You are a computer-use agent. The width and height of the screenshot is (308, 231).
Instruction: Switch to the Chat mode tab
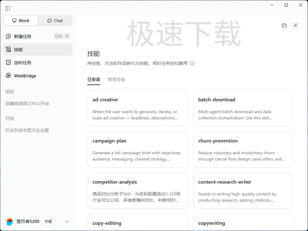pyautogui.click(x=55, y=21)
